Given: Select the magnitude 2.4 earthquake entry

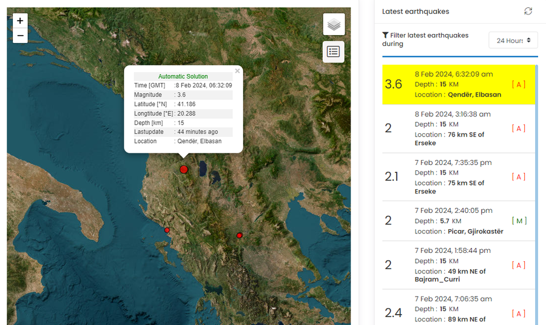Looking at the screenshot, I should [459, 309].
